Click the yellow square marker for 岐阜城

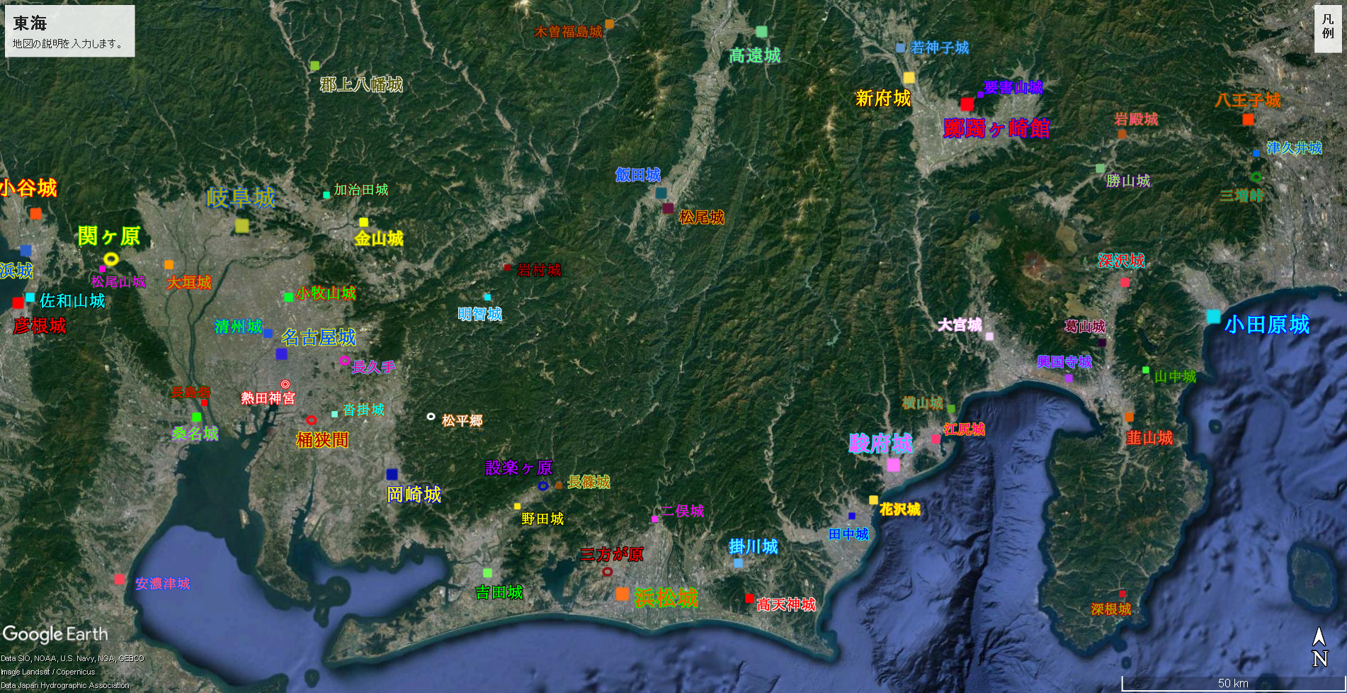click(241, 225)
